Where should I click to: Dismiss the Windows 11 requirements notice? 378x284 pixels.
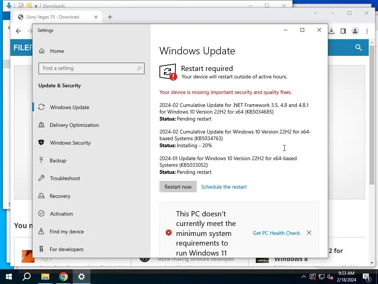(x=309, y=233)
